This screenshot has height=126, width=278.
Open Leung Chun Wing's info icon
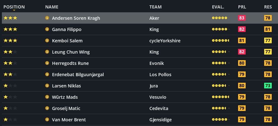click(x=47, y=52)
